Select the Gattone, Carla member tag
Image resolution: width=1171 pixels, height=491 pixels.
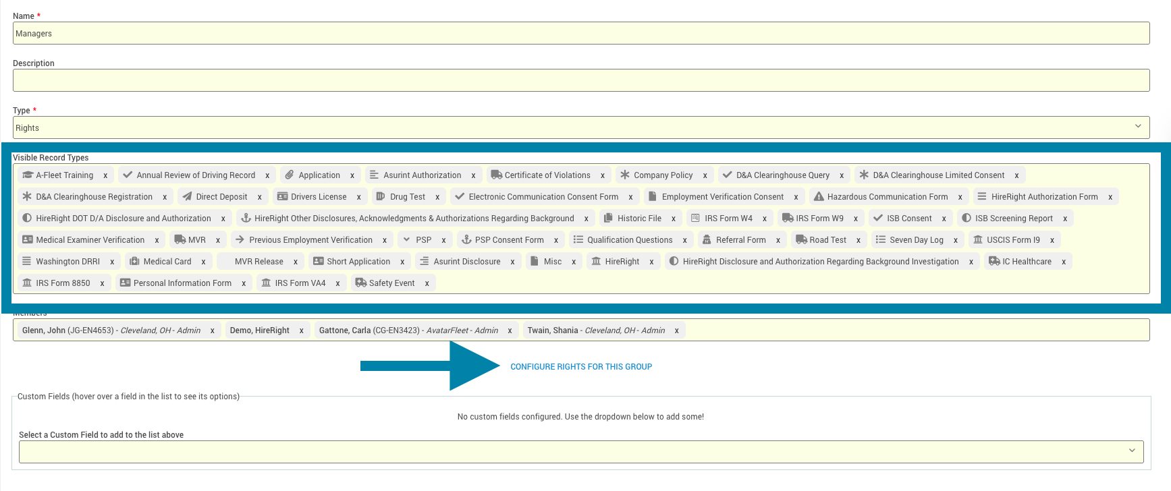[x=408, y=330]
